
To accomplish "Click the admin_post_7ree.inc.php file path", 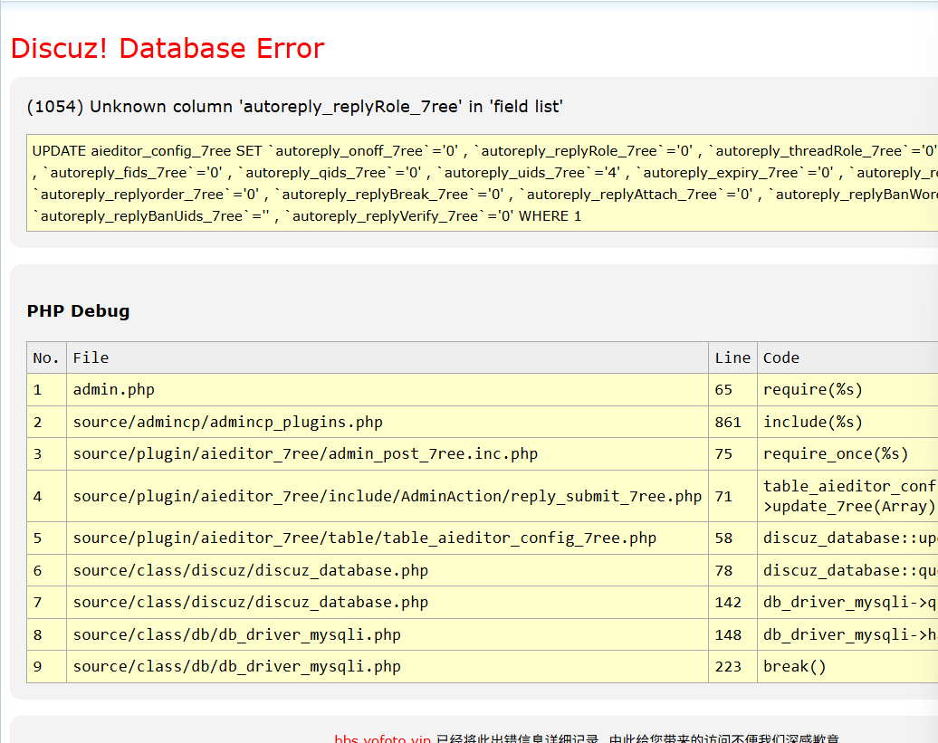I will (305, 454).
